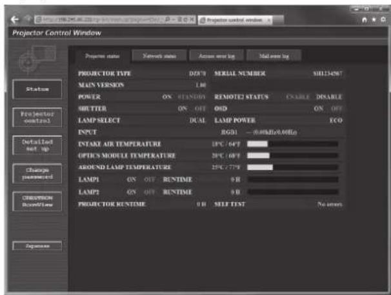Open the Projector control sidebar page

[x=37, y=117]
